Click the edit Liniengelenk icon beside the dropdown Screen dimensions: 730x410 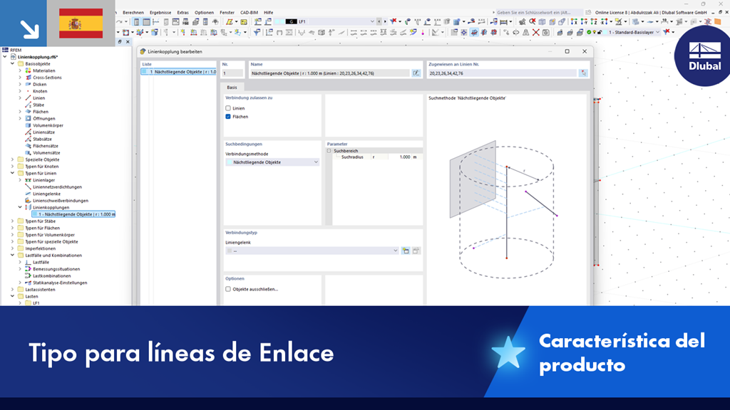coord(416,251)
